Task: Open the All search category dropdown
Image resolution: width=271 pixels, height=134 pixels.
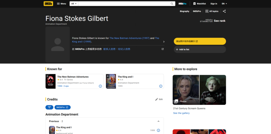Action: (x=74, y=3)
